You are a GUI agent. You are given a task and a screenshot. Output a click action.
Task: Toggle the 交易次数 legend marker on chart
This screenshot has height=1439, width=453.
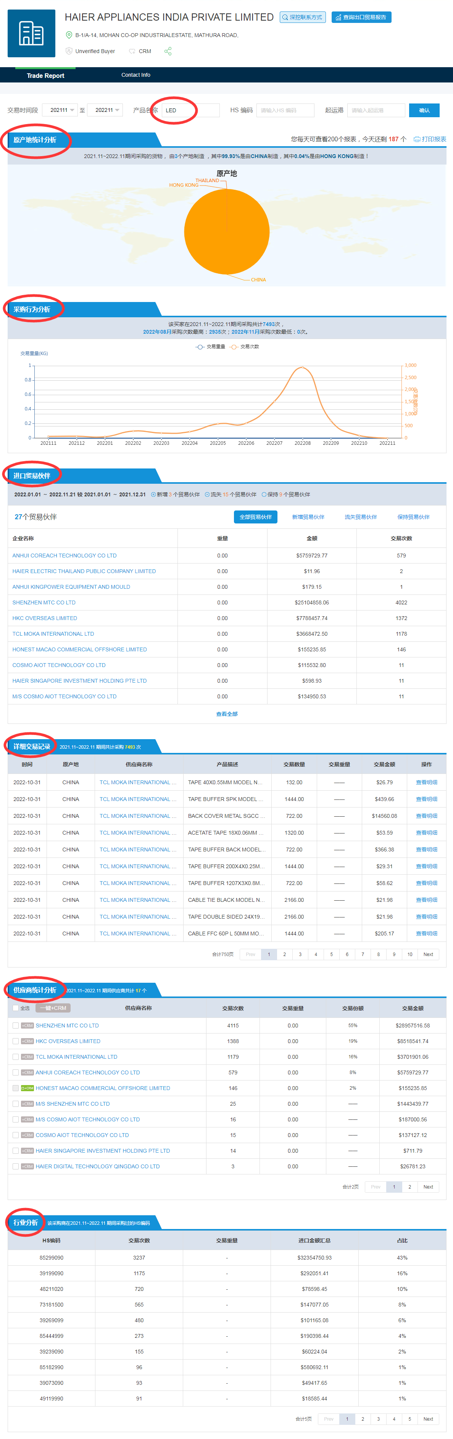point(234,347)
